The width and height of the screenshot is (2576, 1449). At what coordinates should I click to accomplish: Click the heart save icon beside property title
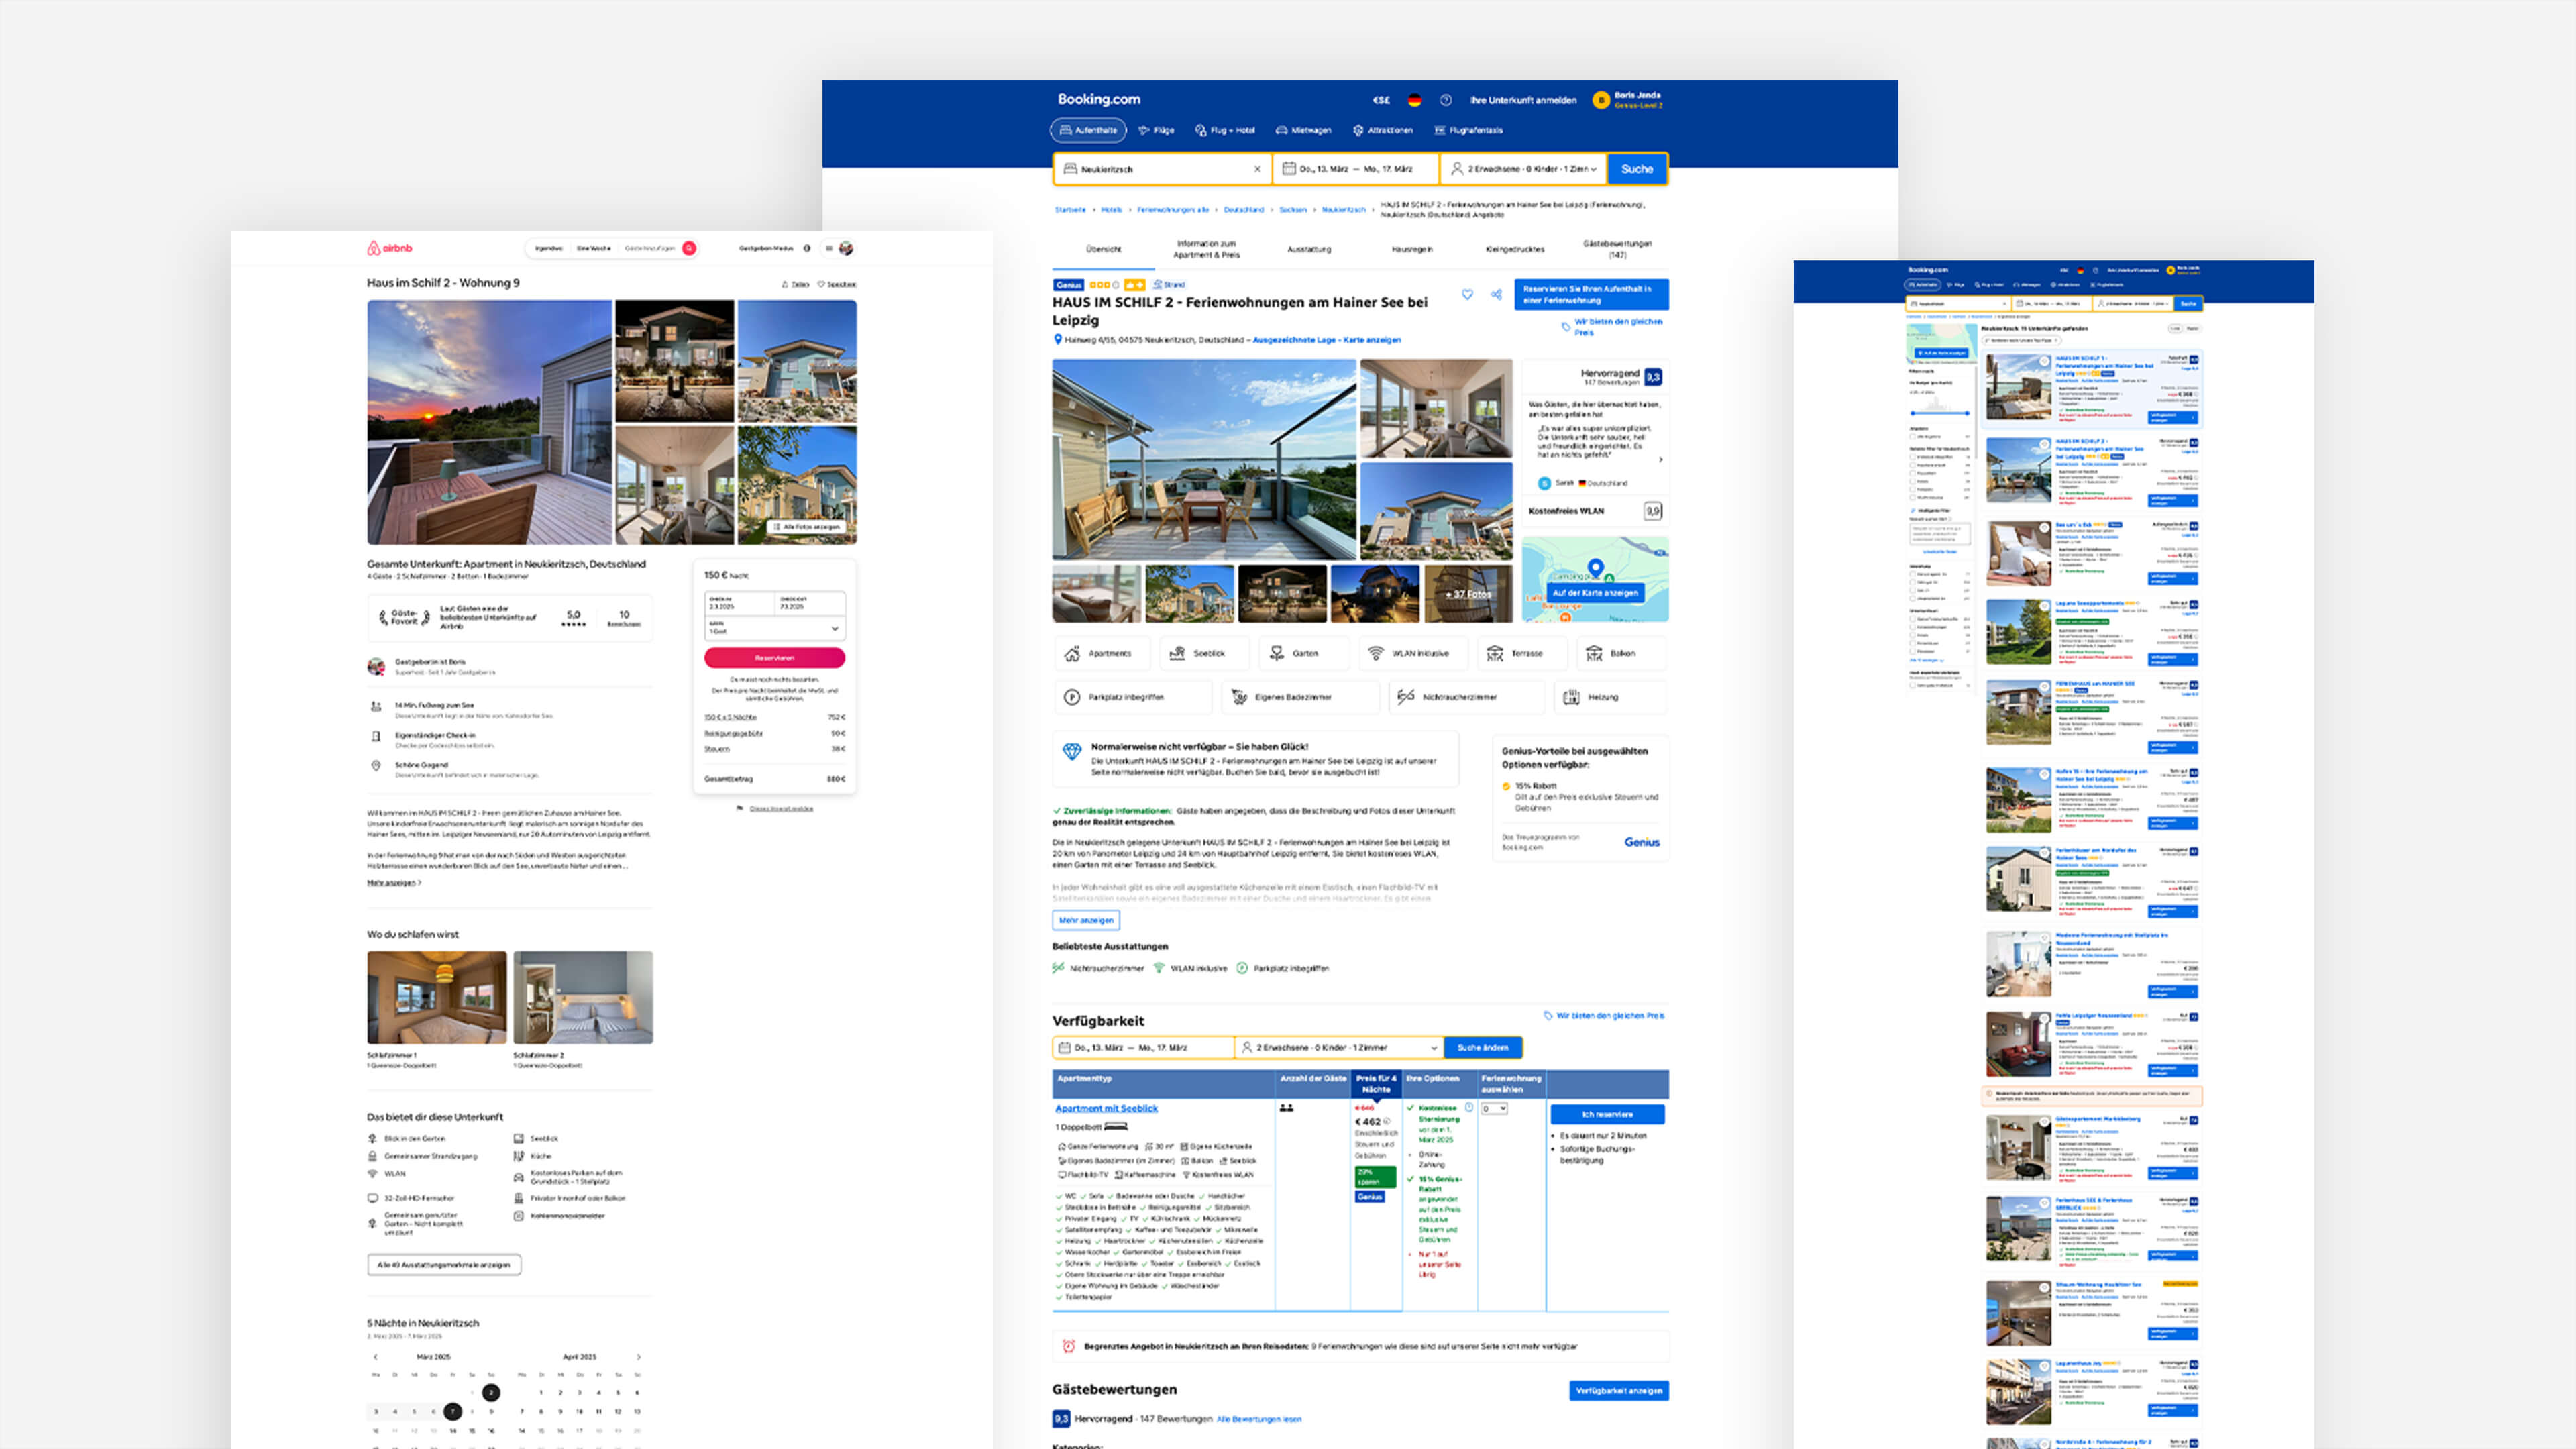pyautogui.click(x=1467, y=294)
